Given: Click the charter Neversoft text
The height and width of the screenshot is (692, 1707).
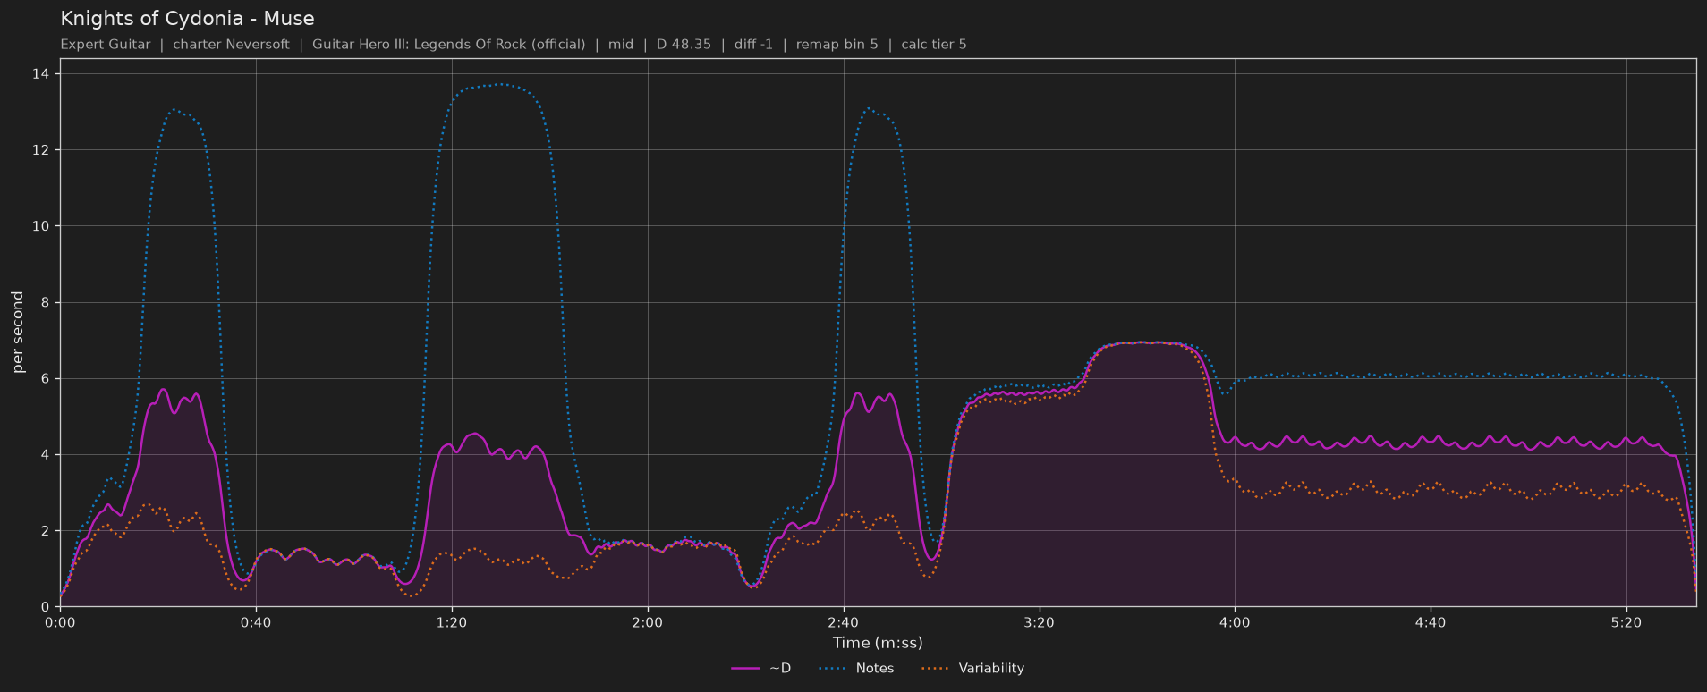Looking at the screenshot, I should click(231, 45).
